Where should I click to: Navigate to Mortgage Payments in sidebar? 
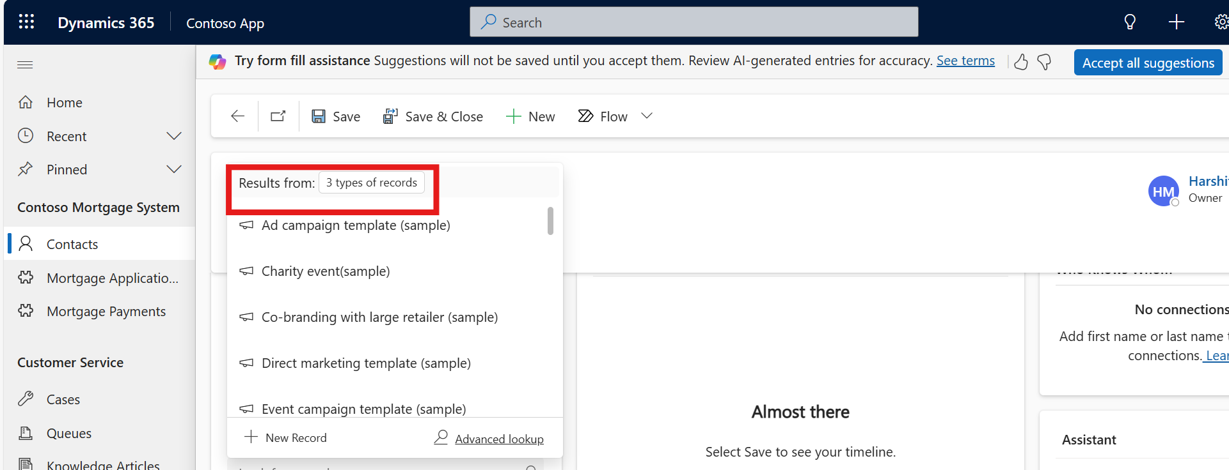click(106, 312)
